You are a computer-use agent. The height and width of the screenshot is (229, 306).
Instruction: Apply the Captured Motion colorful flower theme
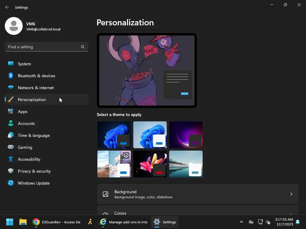click(150, 164)
